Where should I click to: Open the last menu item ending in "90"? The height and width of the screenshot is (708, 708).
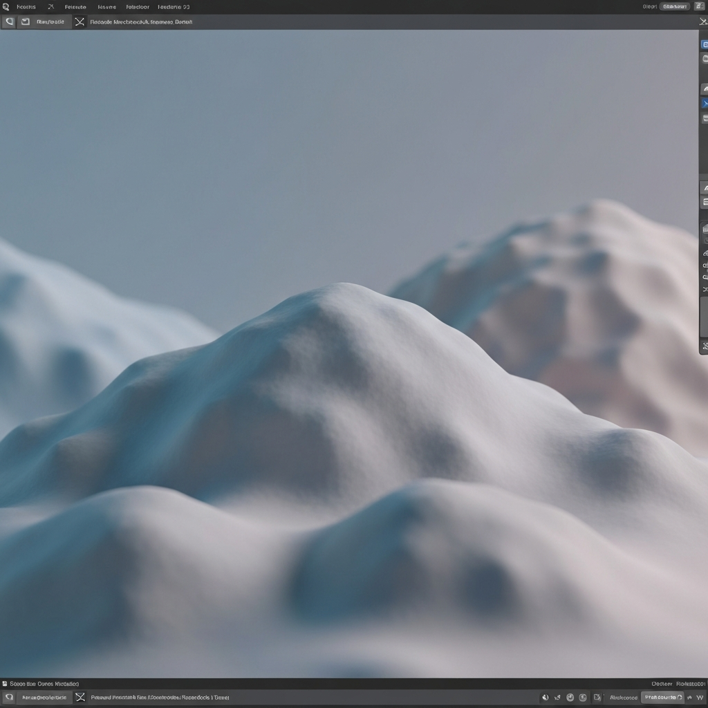(174, 7)
